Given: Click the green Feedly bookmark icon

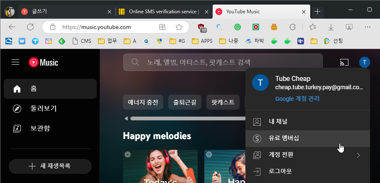Looking at the screenshot, I should 62,41.
